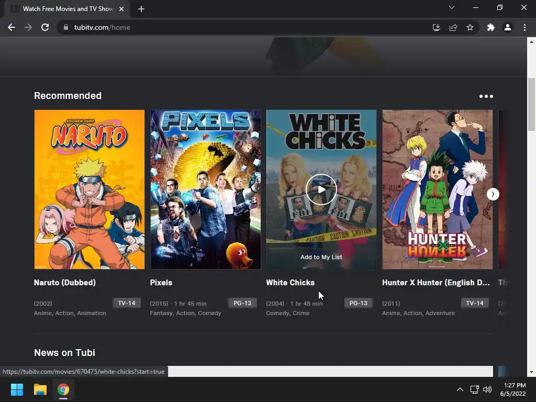Screen dimensions: 536x402
Task: Share this page using share icon
Action: (x=453, y=27)
